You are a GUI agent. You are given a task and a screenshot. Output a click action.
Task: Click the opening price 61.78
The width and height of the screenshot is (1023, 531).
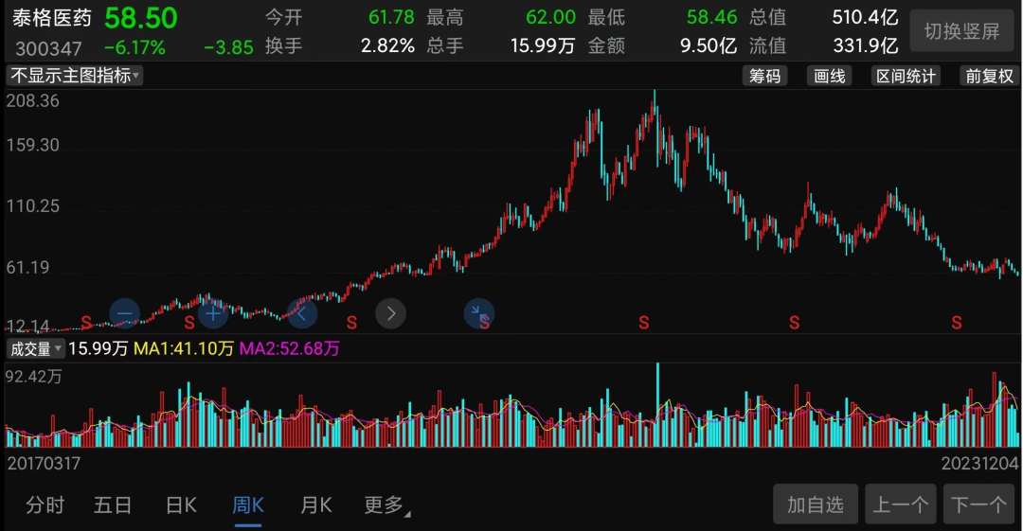[x=391, y=17]
